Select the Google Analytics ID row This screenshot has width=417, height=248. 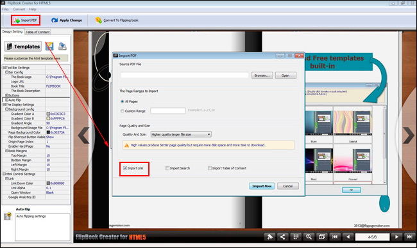point(36,197)
